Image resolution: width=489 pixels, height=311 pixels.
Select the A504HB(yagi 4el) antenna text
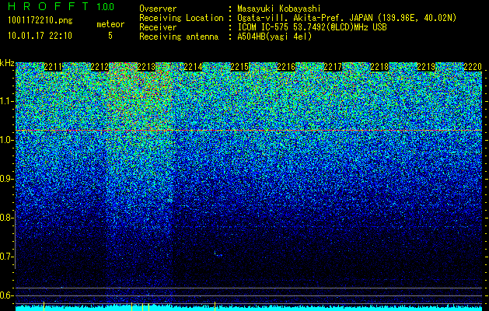point(274,37)
